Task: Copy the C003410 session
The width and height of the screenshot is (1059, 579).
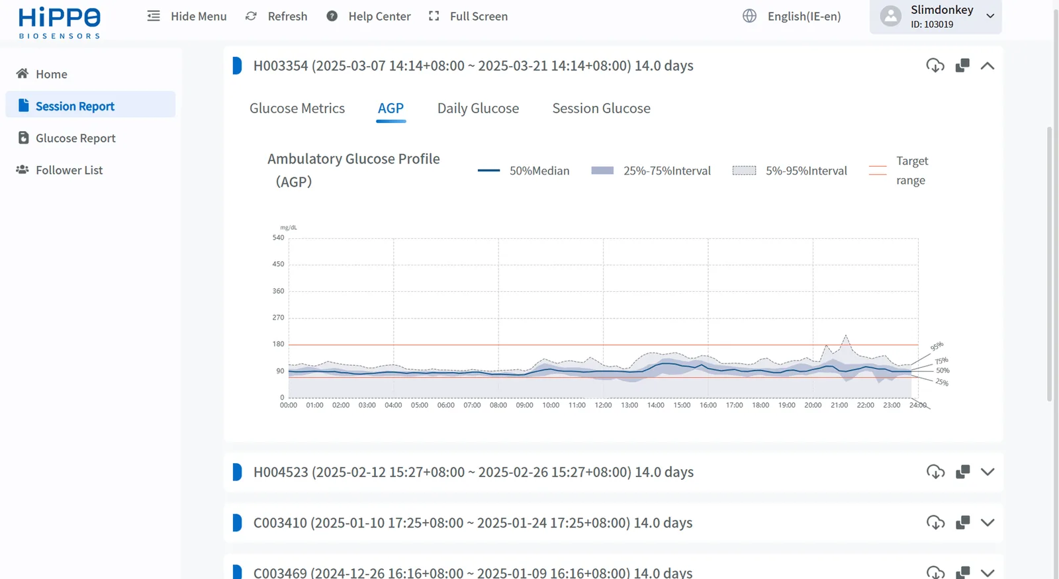Action: (x=962, y=523)
